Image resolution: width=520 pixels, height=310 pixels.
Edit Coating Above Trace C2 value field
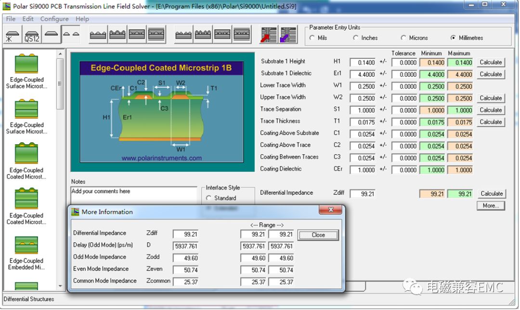click(363, 146)
